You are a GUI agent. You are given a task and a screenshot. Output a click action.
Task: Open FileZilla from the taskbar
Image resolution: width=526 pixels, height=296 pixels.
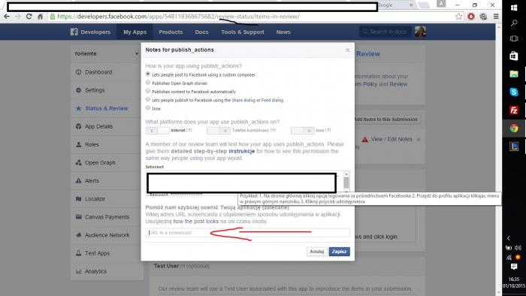pos(514,110)
